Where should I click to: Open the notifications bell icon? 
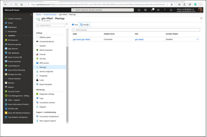tap(152, 10)
